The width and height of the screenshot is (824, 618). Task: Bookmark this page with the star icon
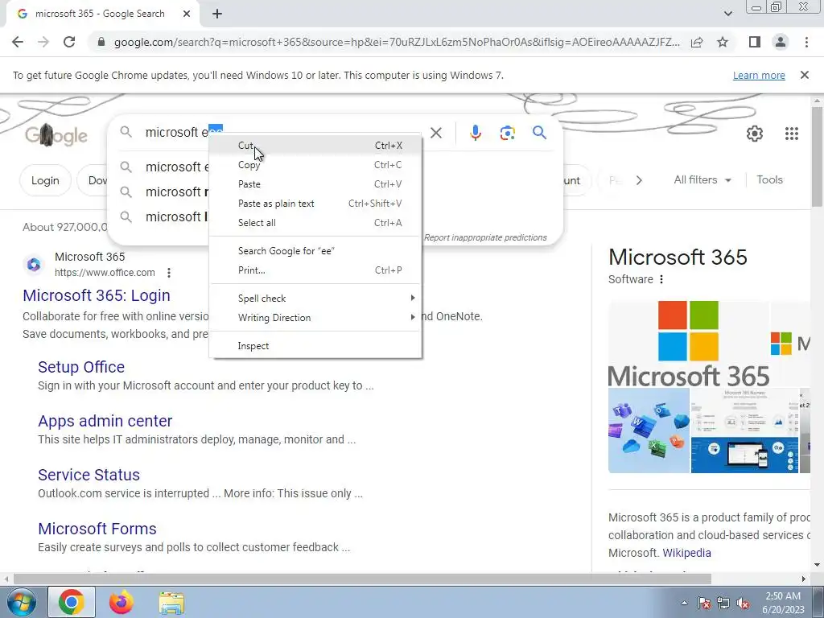(723, 42)
